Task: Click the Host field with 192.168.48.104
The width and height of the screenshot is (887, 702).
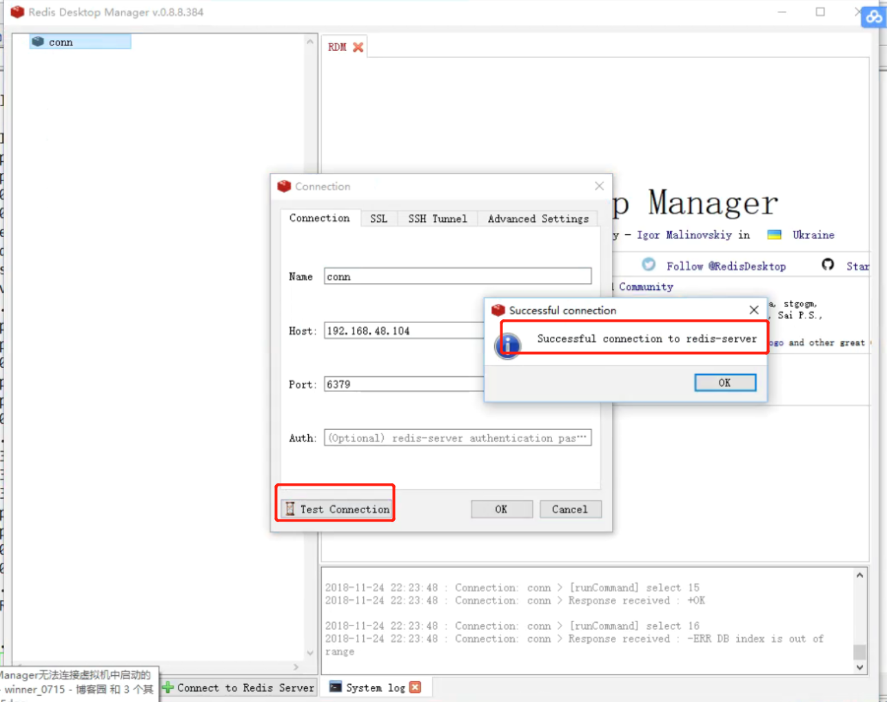Action: (x=405, y=331)
